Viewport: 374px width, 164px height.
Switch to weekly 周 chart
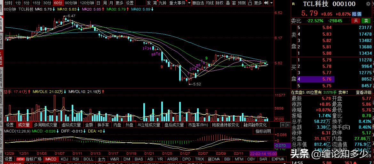click(105, 3)
